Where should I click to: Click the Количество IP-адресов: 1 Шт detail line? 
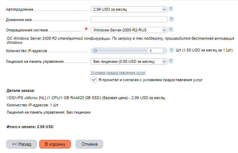tap(33, 105)
